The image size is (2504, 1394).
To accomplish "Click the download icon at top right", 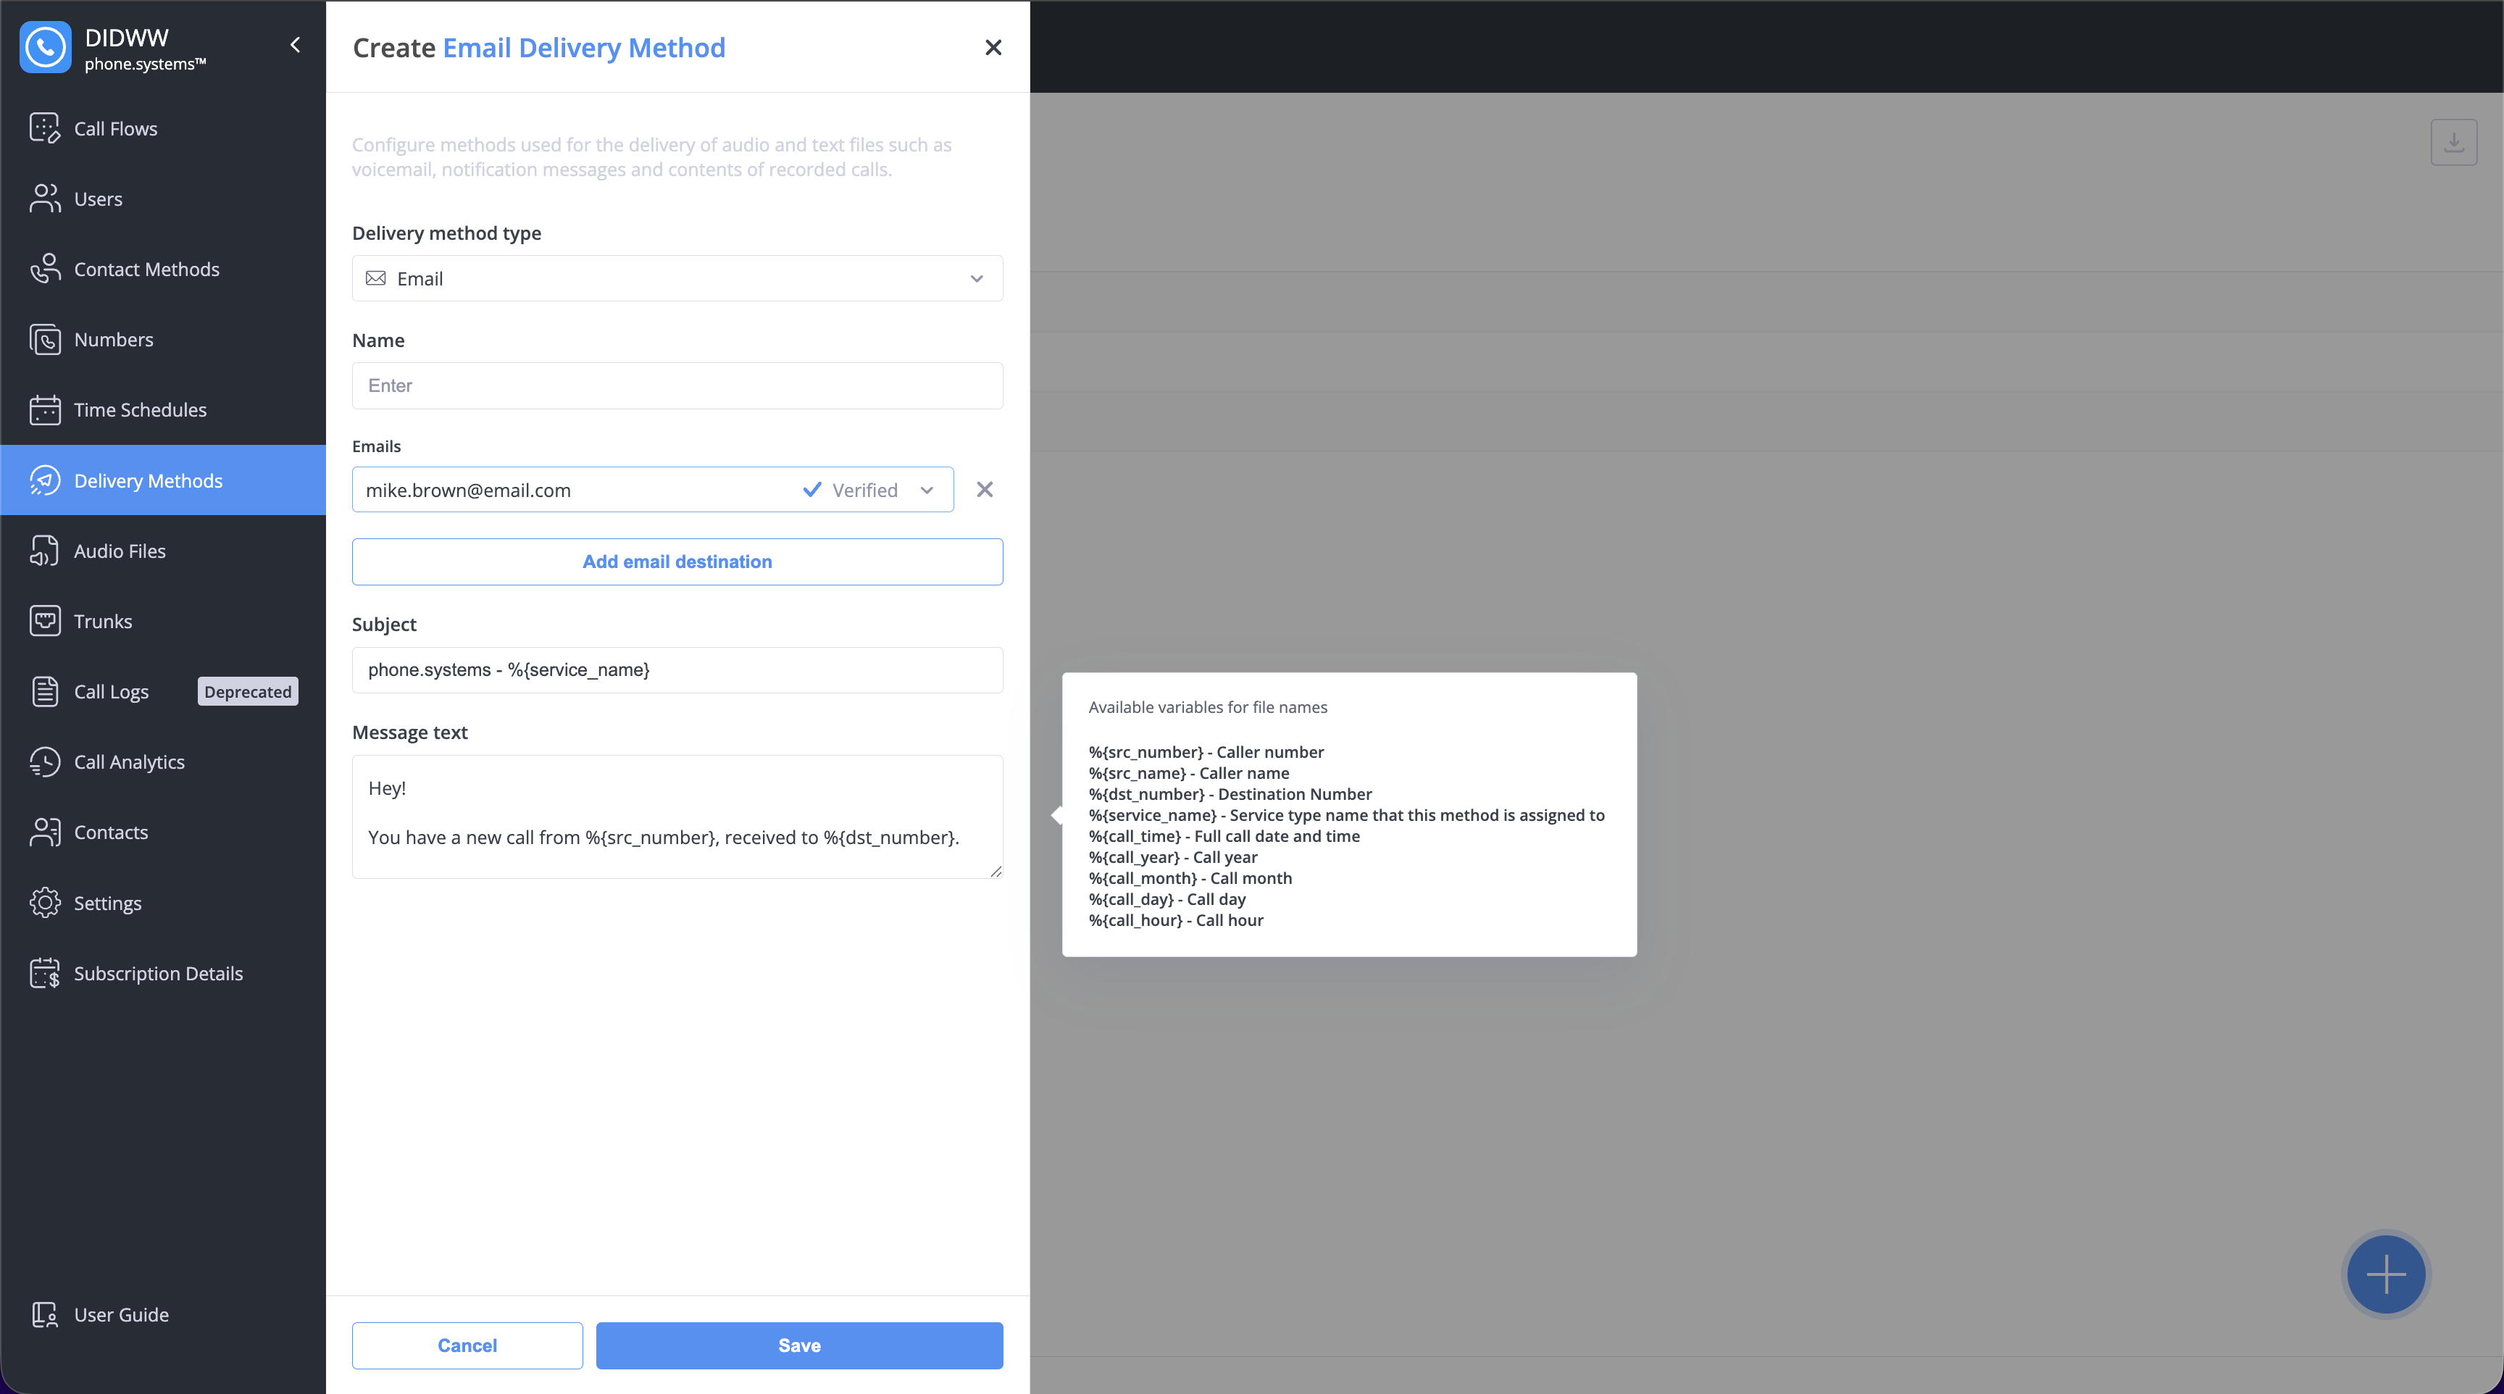I will pos(2453,143).
